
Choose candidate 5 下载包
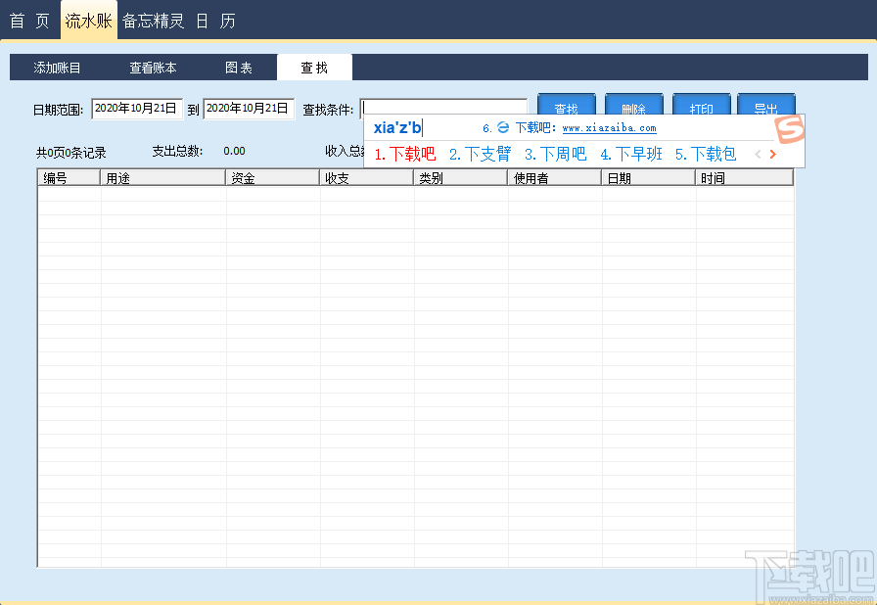tap(706, 154)
